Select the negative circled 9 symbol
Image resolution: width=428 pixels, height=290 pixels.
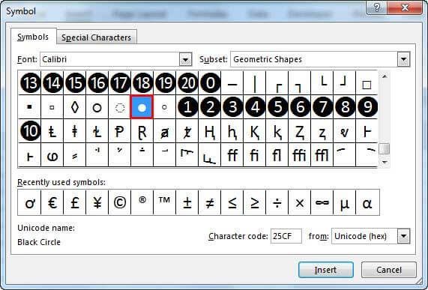coord(367,107)
